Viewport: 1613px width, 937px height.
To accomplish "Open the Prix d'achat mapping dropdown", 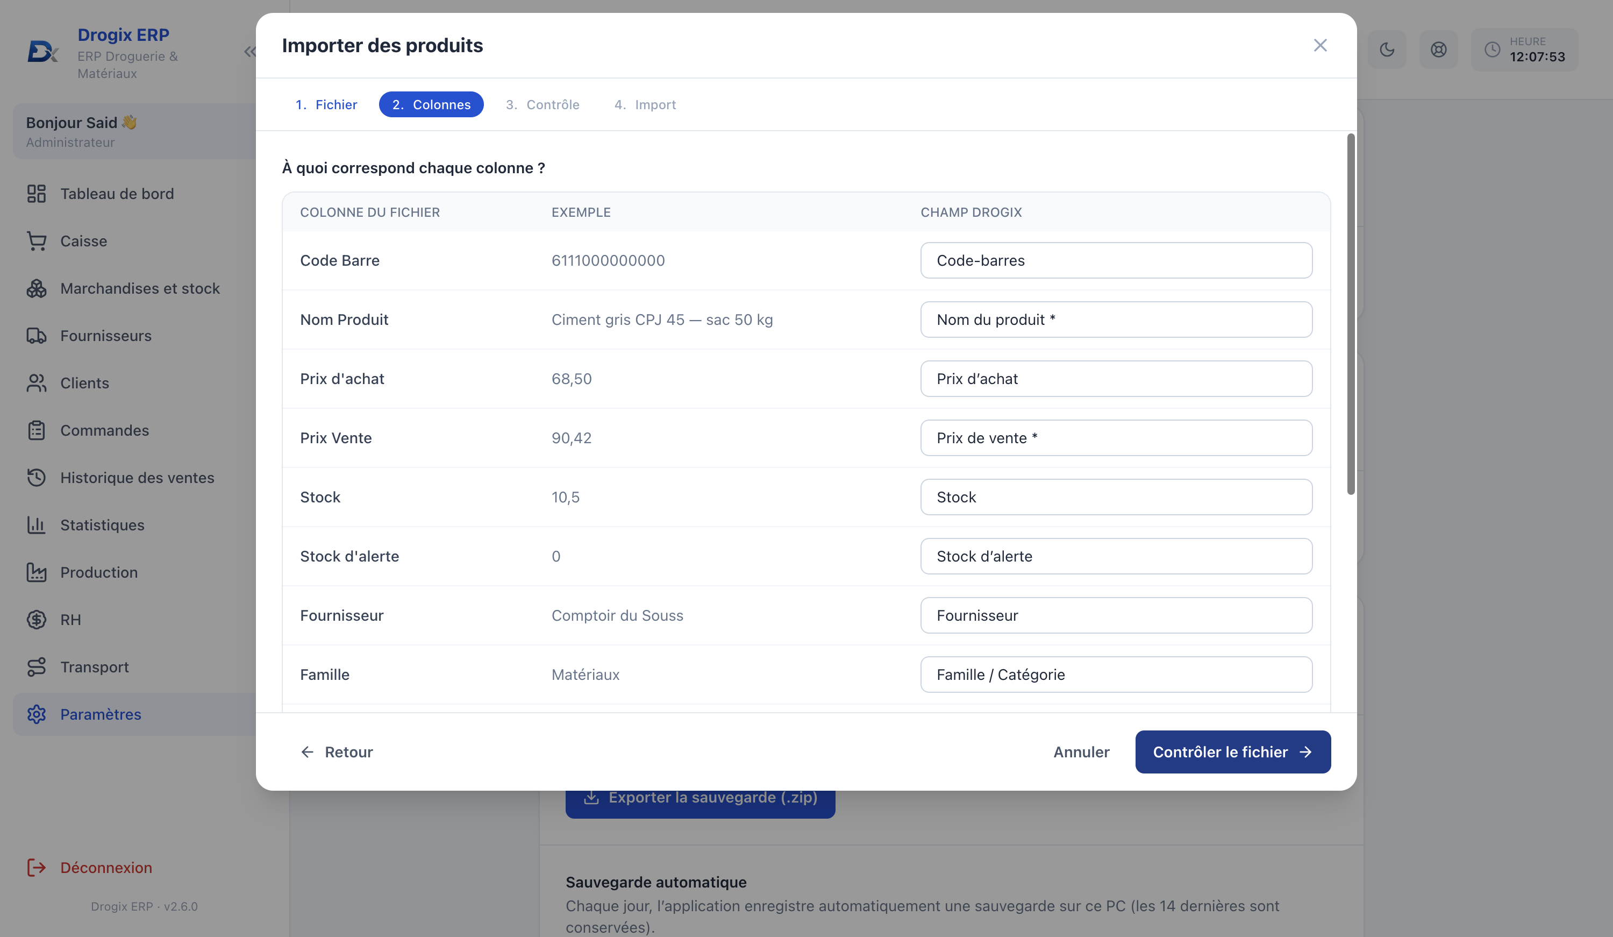I will (1116, 379).
